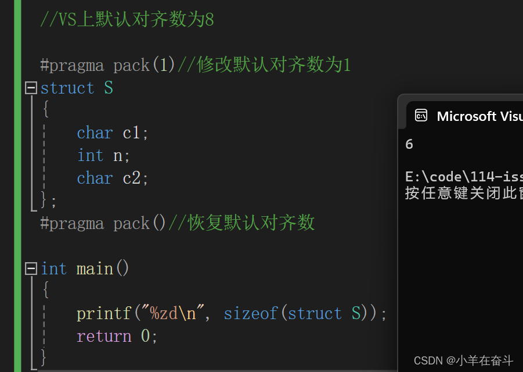The height and width of the screenshot is (372, 523).
Task: Click the green change indicator margin bar
Action: coord(17,186)
